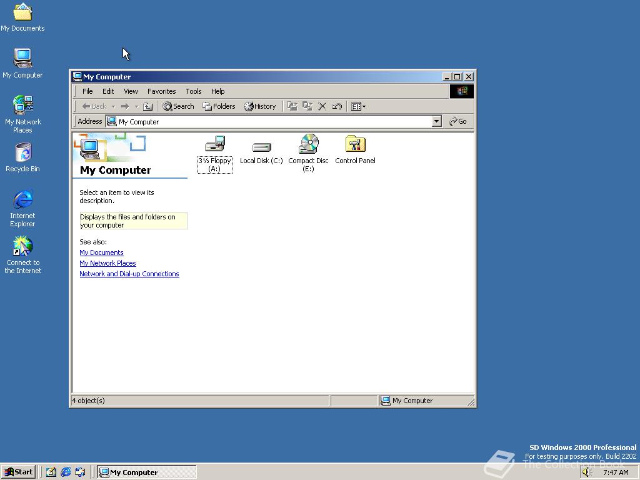Viewport: 640px width, 480px height.
Task: Open the Favorites menu
Action: point(162,91)
